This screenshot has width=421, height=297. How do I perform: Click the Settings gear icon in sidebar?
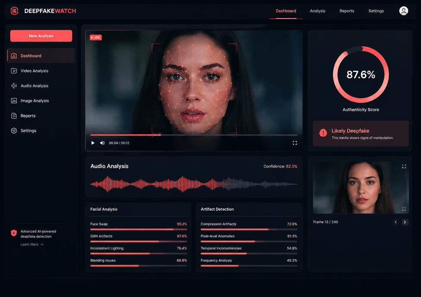pyautogui.click(x=14, y=131)
